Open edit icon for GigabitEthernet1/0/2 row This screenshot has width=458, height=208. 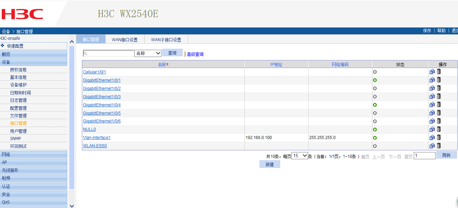[432, 88]
